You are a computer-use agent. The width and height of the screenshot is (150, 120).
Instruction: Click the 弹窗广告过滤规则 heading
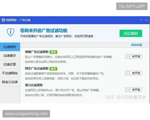pos(37,52)
